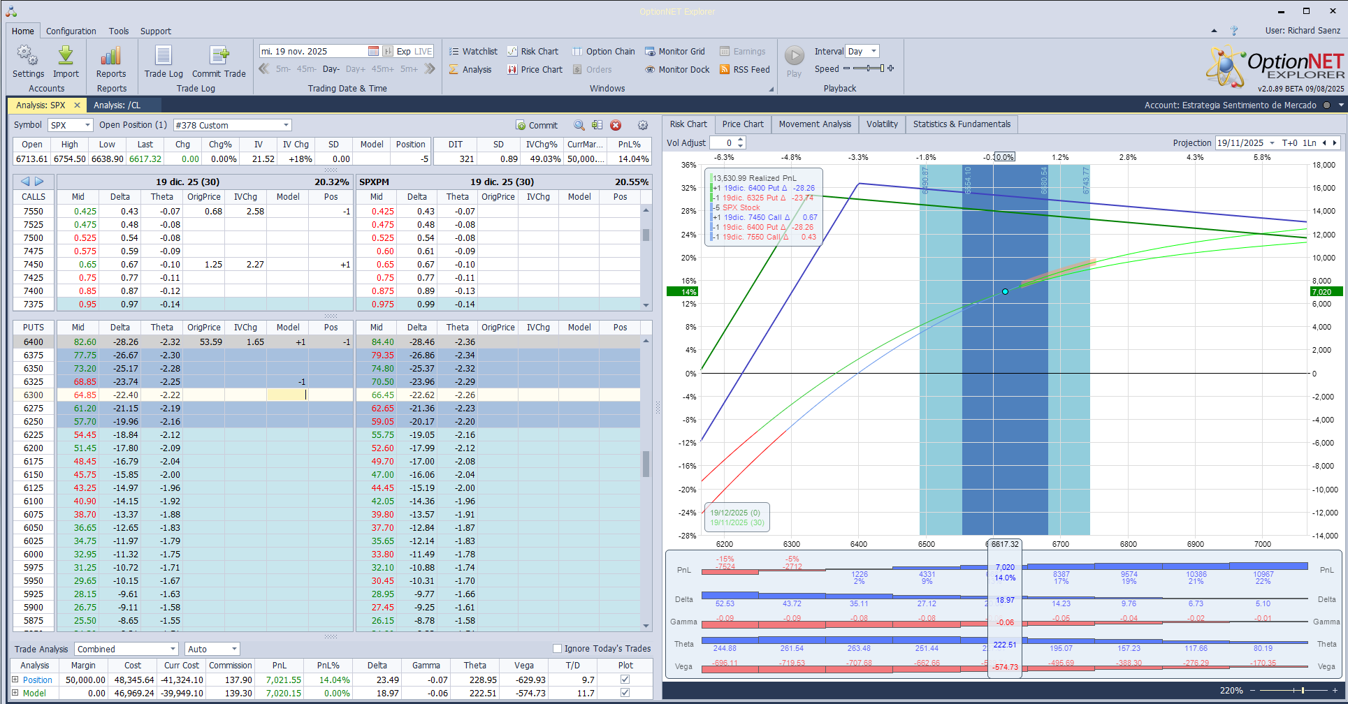Open the Auto dropdown in Trade Analysis

pos(234,649)
